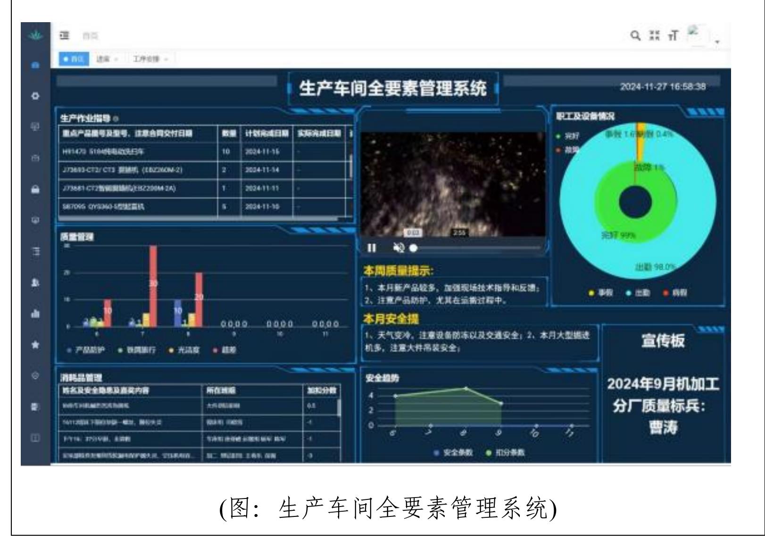Toggle 完好 legend beside the pie chart
The width and height of the screenshot is (765, 540).
pyautogui.click(x=567, y=136)
